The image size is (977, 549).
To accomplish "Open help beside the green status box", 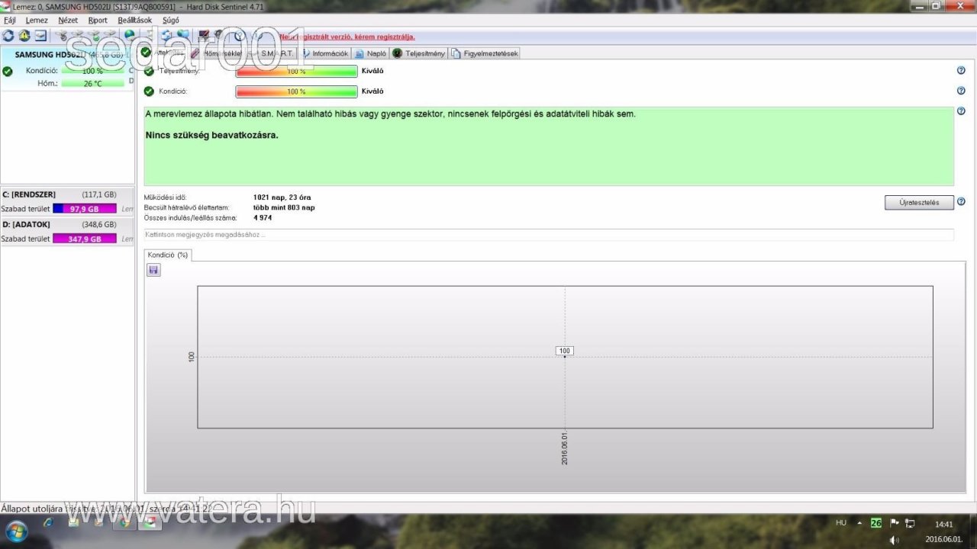I will tap(961, 111).
